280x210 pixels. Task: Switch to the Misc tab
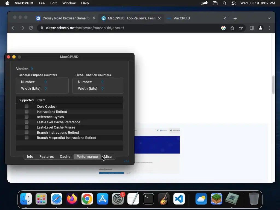(108, 157)
